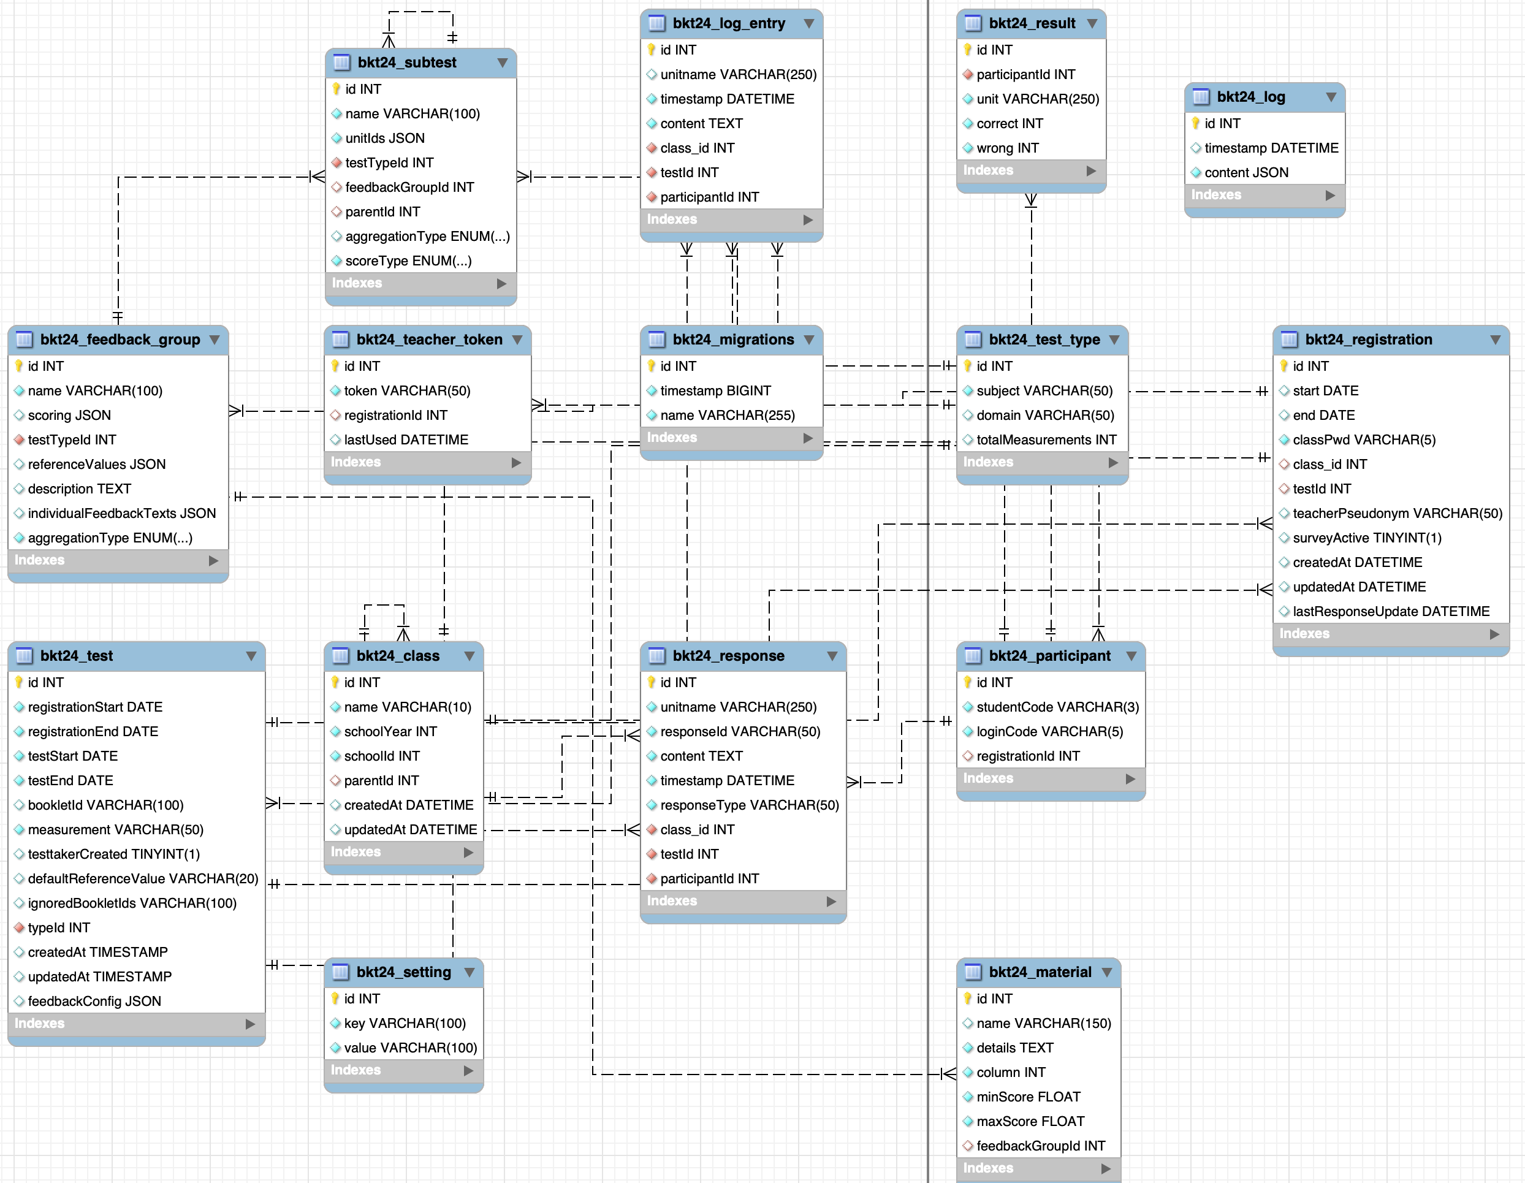Screen dimensions: 1525x1183
Task: Collapse bkt24_registration via header arrow
Action: [x=1495, y=340]
